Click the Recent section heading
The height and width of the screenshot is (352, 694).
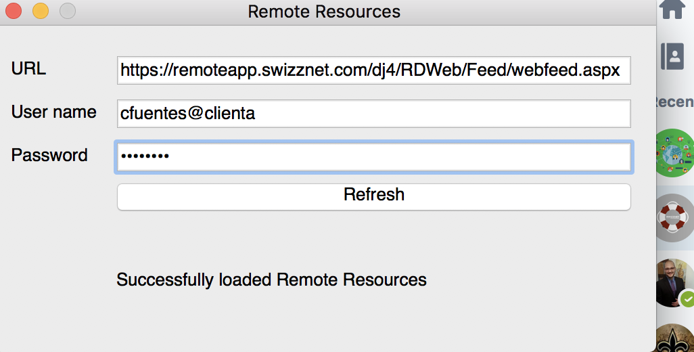(674, 102)
